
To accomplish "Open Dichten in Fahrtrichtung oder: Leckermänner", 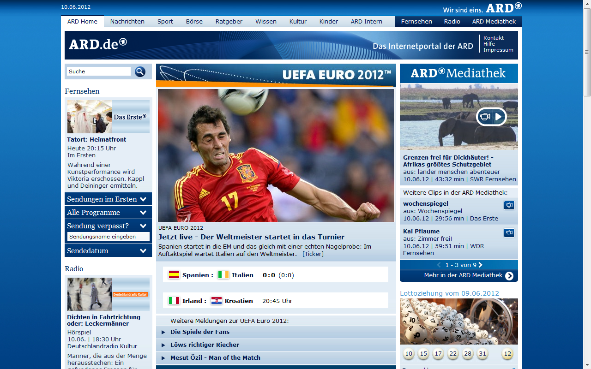I will (x=103, y=320).
